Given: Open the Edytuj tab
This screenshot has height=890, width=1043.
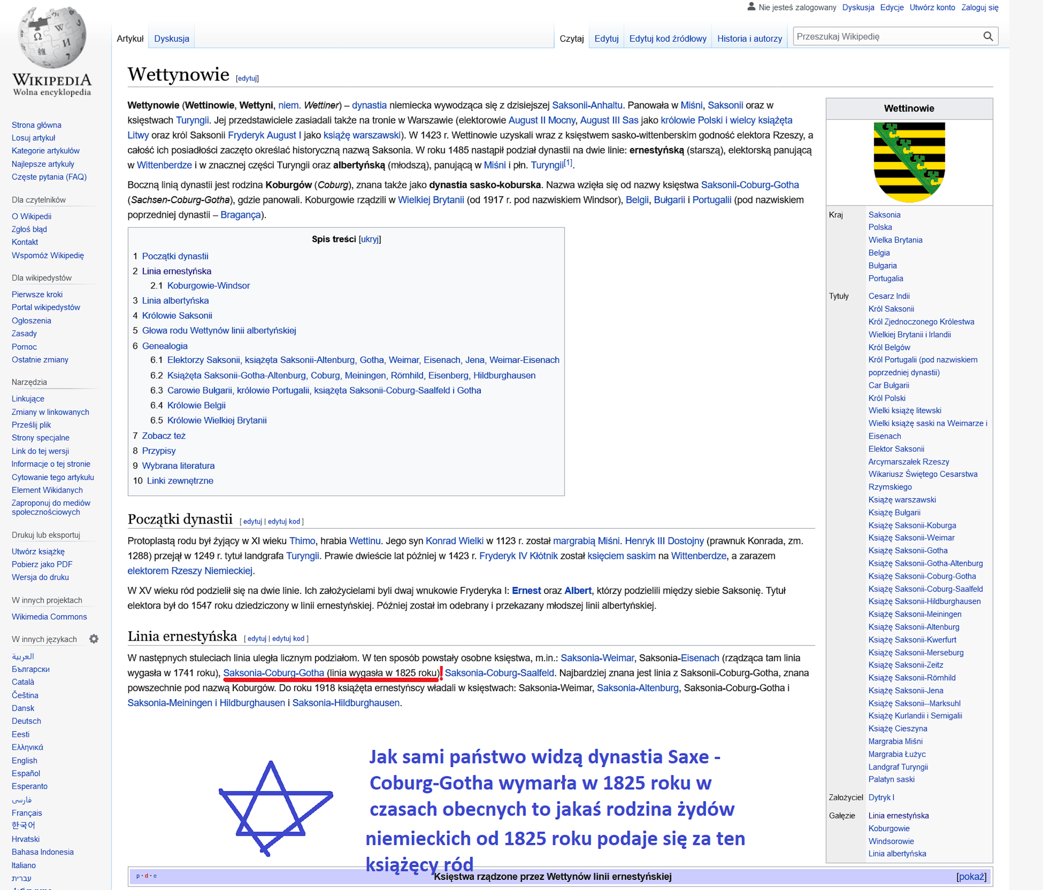Looking at the screenshot, I should pos(606,39).
